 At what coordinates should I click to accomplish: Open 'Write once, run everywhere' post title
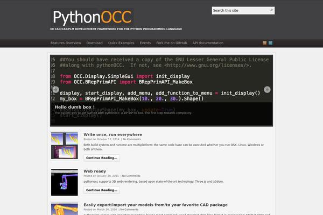[x=113, y=134]
